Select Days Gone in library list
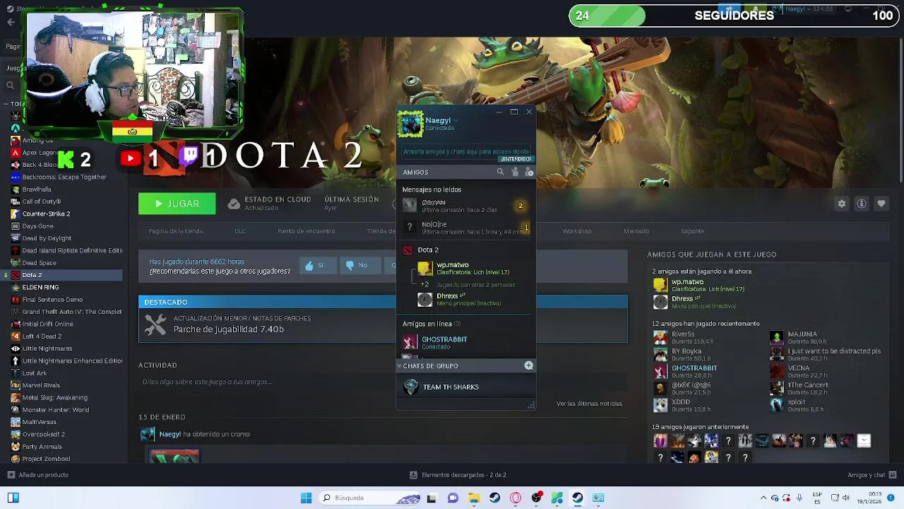 (x=64, y=226)
